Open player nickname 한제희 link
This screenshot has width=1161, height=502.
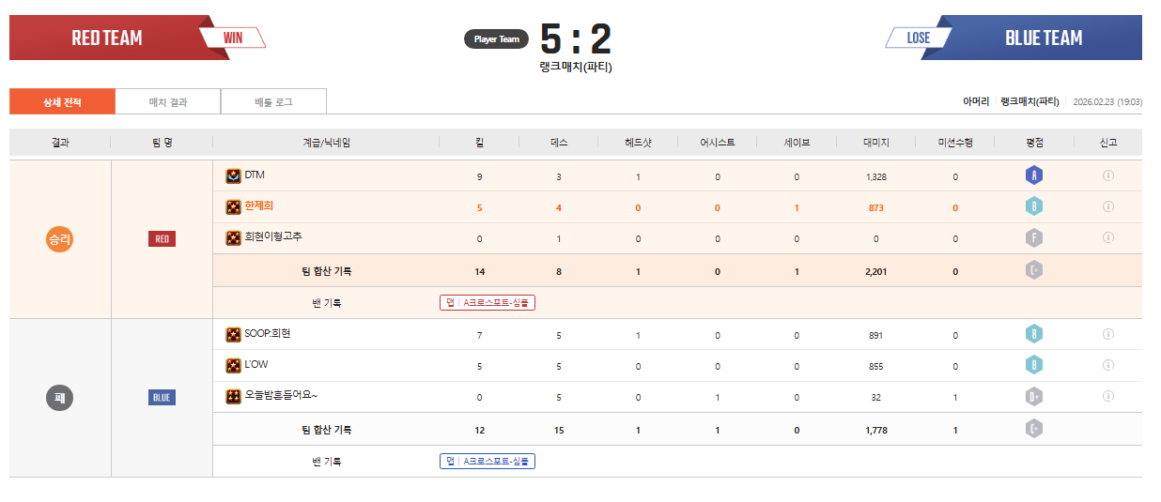click(x=258, y=206)
